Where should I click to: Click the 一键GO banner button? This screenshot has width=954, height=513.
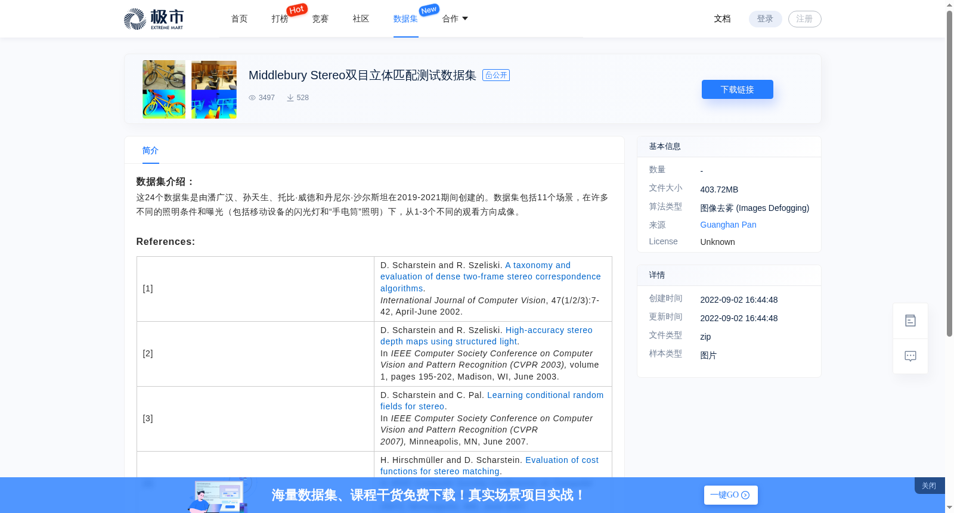pos(730,495)
